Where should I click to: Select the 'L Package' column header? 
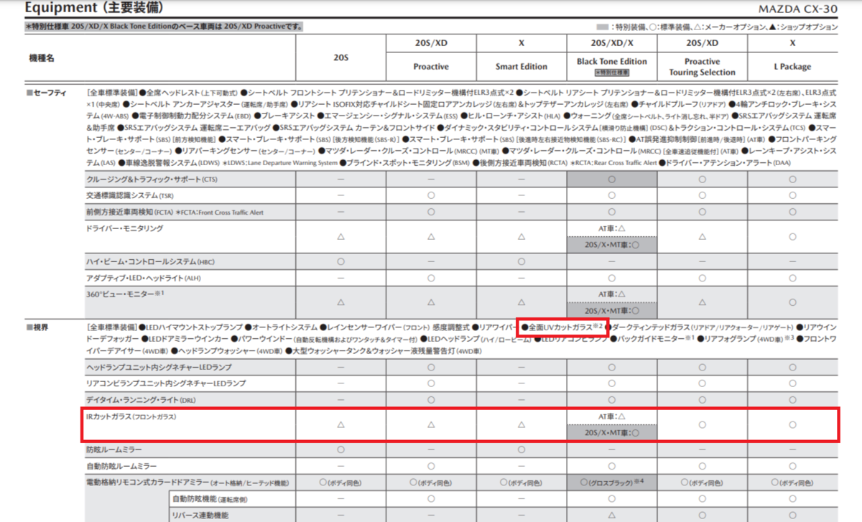point(792,67)
